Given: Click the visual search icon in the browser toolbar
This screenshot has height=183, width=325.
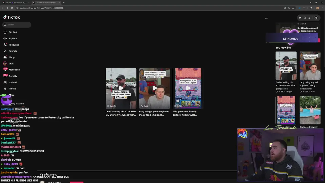Looking at the screenshot, I should [311, 8].
